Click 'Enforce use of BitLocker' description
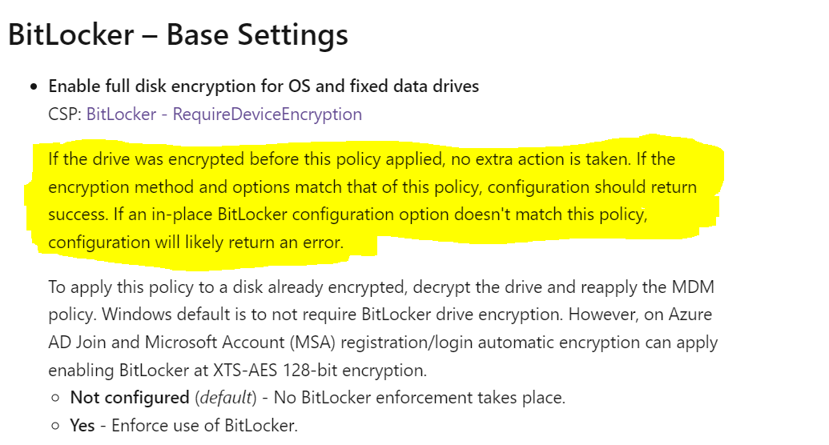Screen dimensions: 829x445 point(204,426)
